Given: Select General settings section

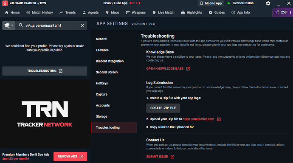Looking at the screenshot, I should [114, 39].
